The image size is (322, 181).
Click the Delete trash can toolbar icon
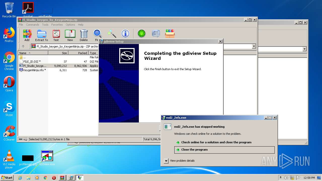click(x=84, y=35)
